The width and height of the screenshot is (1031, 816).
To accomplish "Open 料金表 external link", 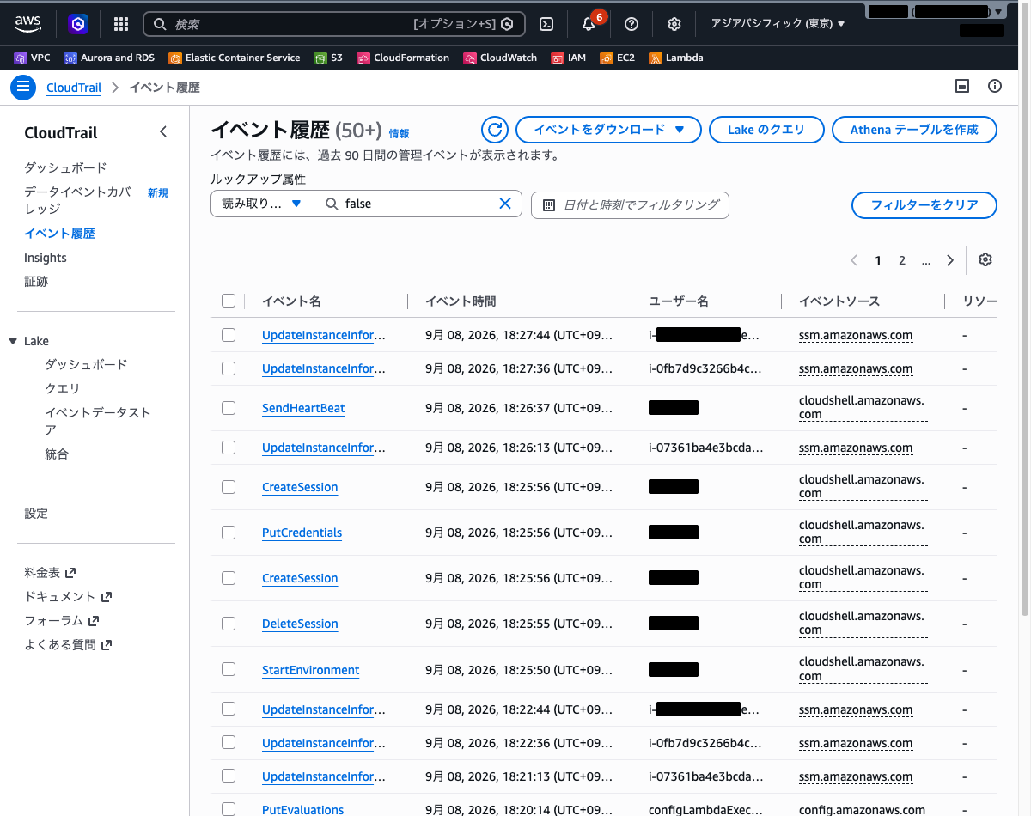I will click(x=50, y=572).
